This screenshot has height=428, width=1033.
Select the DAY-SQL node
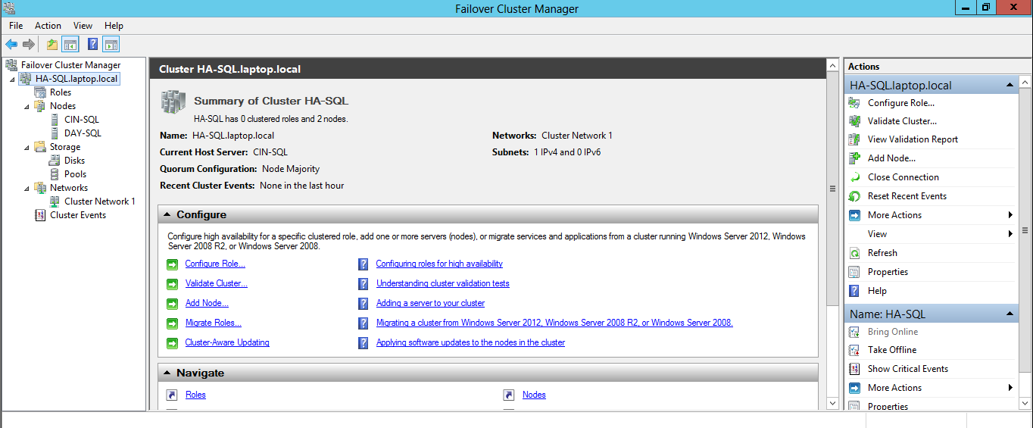tap(83, 133)
